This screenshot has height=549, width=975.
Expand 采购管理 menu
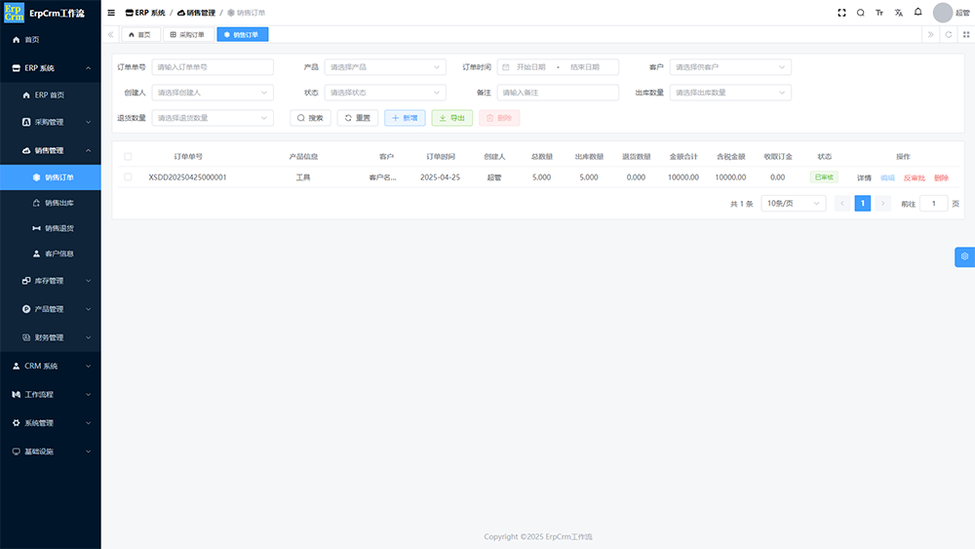51,122
